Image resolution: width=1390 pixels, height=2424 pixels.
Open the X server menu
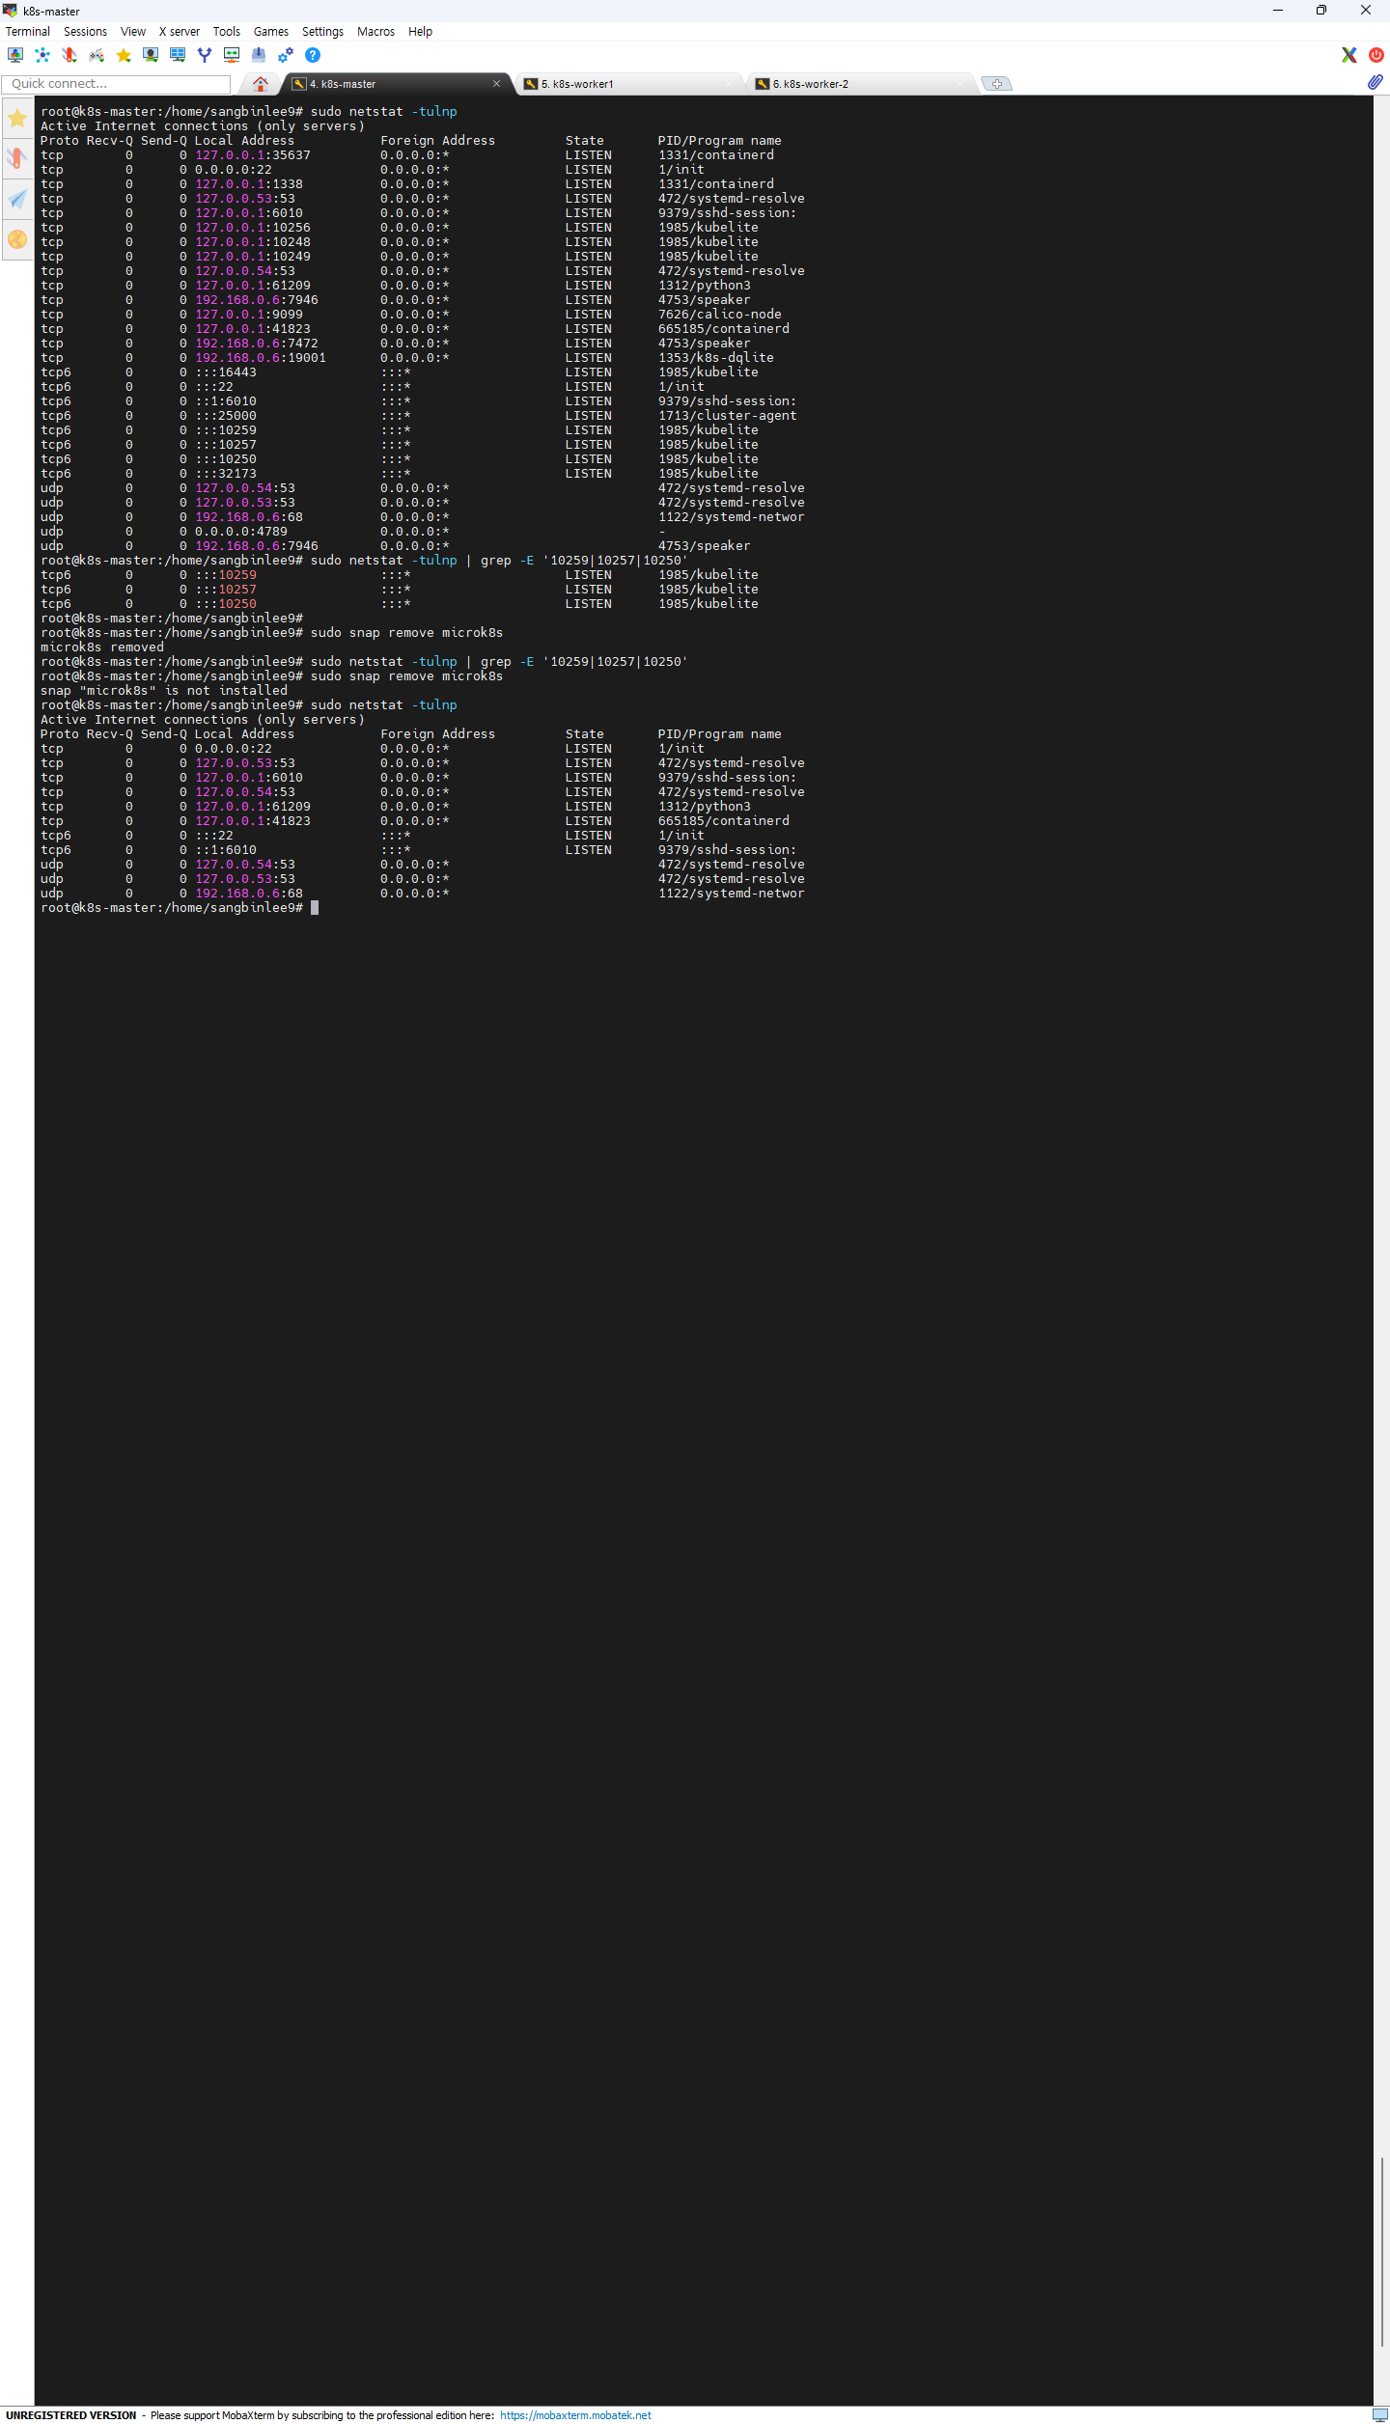click(x=180, y=32)
